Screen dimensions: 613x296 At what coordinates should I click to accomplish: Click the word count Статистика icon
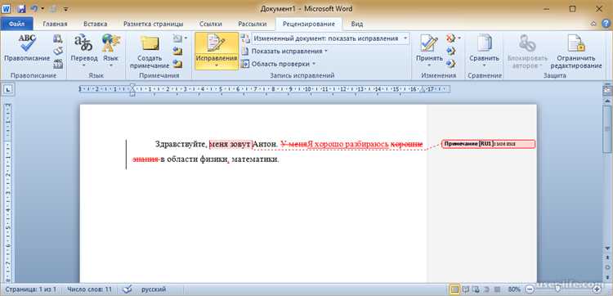tap(58, 64)
